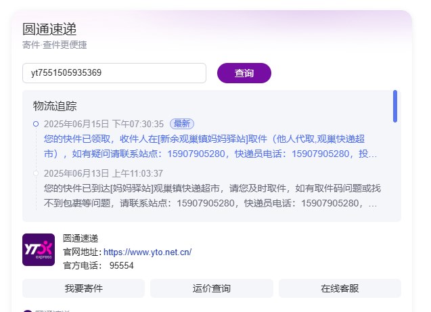The width and height of the screenshot is (431, 312).
Task: Select the 最新 latest badge
Action: pyautogui.click(x=182, y=124)
